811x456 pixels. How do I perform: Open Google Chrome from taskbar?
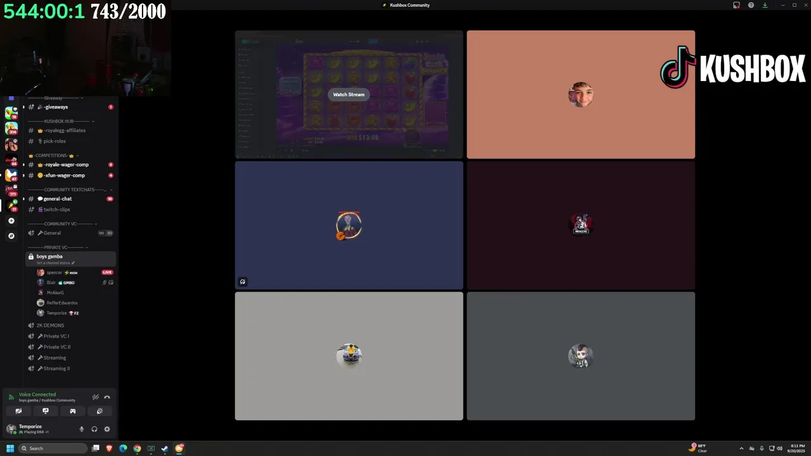point(137,448)
